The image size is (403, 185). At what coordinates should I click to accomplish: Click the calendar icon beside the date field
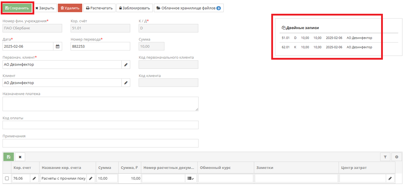click(58, 46)
